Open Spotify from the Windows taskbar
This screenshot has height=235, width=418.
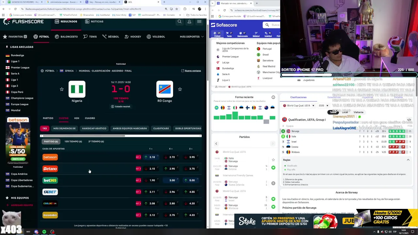[44, 232]
